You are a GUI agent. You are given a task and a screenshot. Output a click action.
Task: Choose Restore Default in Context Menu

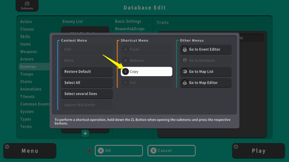[x=87, y=72]
